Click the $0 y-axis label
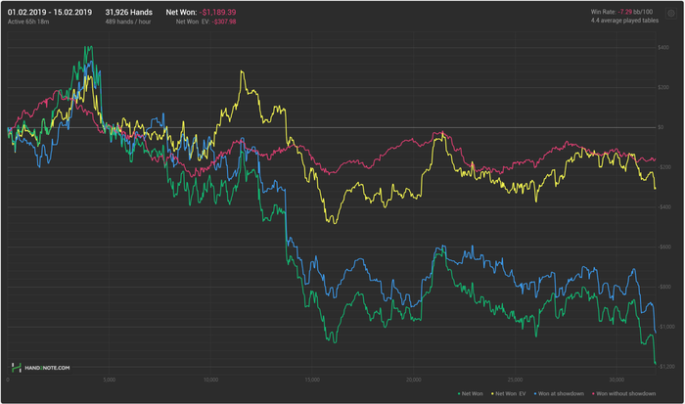 tap(661, 127)
